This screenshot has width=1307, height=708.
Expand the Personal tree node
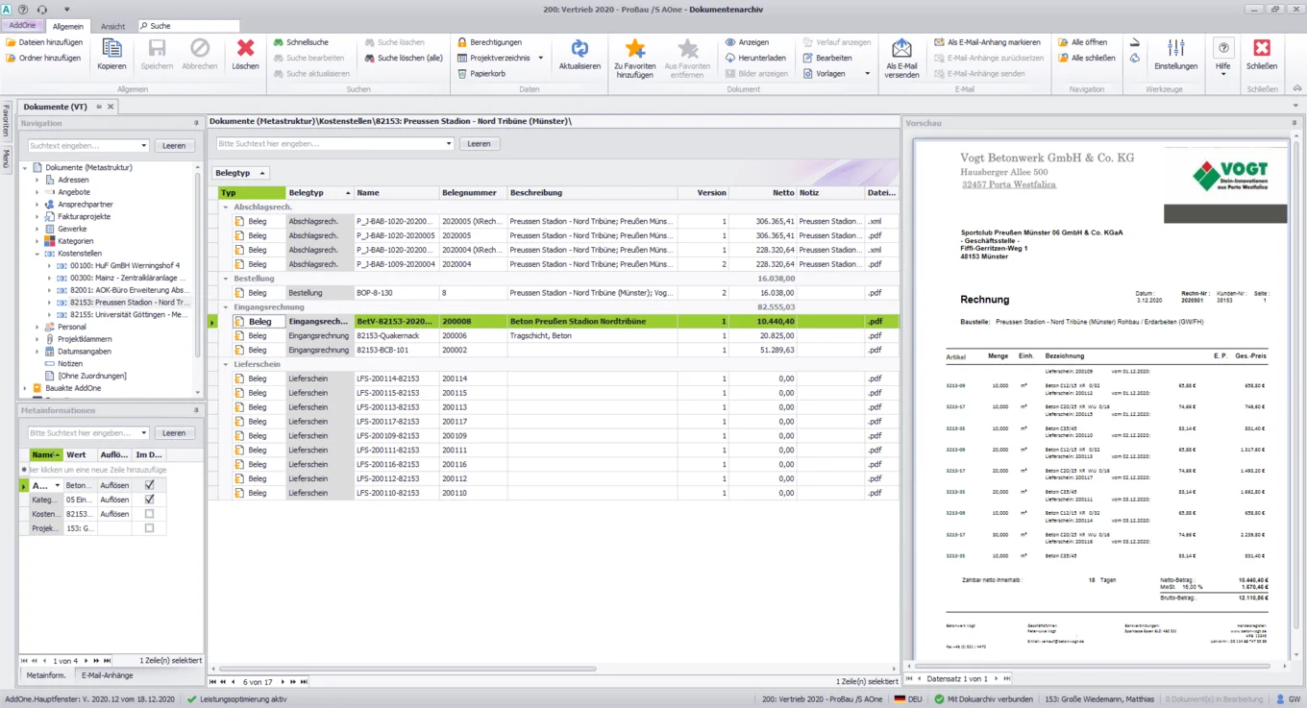pos(37,328)
